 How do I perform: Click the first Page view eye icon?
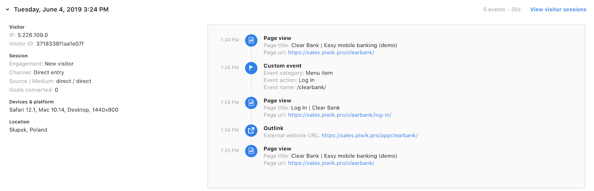(251, 40)
